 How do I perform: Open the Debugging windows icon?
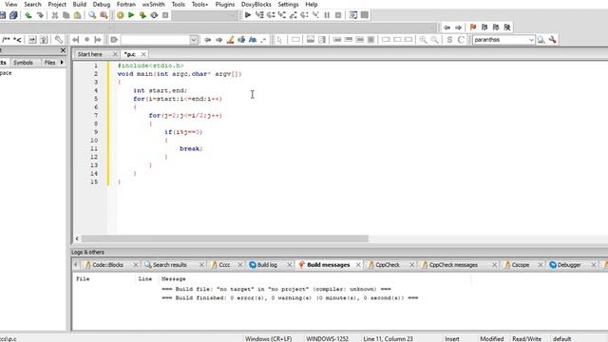(x=352, y=15)
